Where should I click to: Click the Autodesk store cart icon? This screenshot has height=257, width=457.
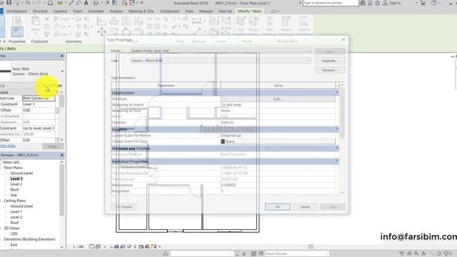click(423, 3)
